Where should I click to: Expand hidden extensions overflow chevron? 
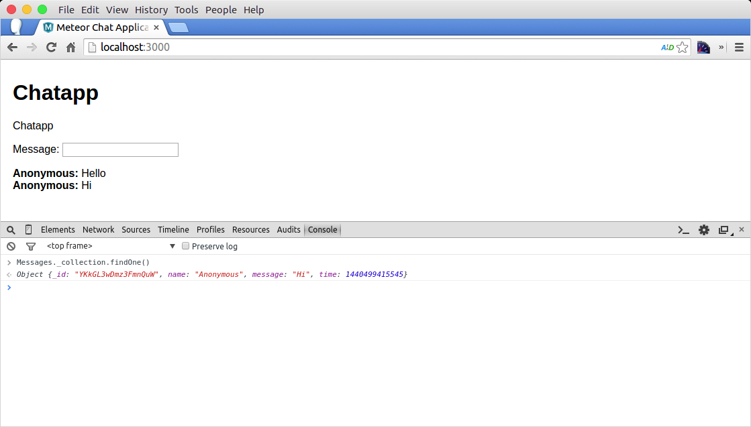[721, 48]
